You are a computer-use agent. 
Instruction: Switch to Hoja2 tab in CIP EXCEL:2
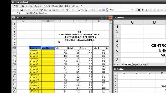(x=135, y=64)
